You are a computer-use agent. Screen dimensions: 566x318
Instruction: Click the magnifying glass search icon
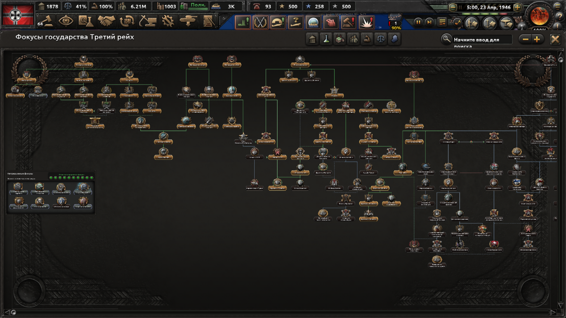click(446, 39)
